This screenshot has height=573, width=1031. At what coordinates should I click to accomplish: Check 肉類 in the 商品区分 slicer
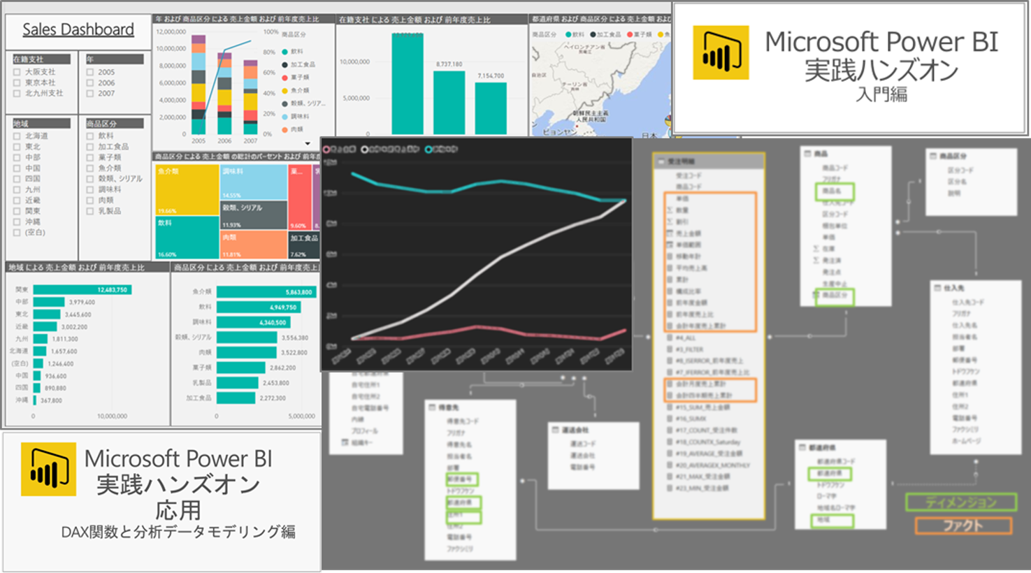pos(90,201)
